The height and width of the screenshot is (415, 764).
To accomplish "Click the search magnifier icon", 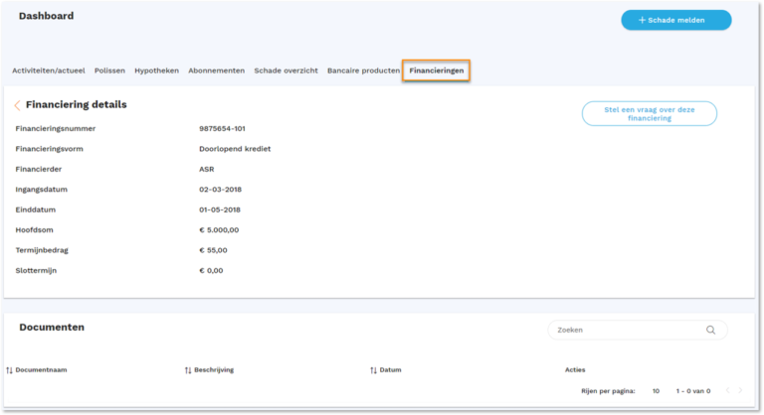I will pos(711,330).
